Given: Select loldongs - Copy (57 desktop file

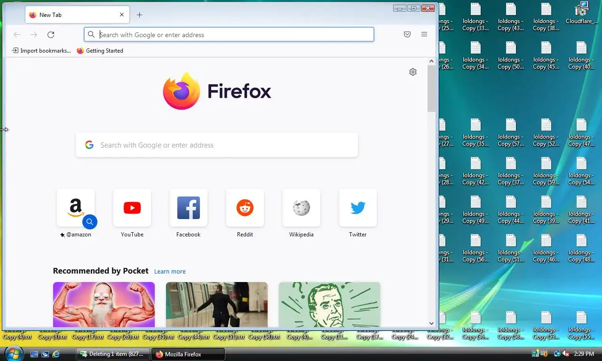Looking at the screenshot, I should pyautogui.click(x=511, y=133).
